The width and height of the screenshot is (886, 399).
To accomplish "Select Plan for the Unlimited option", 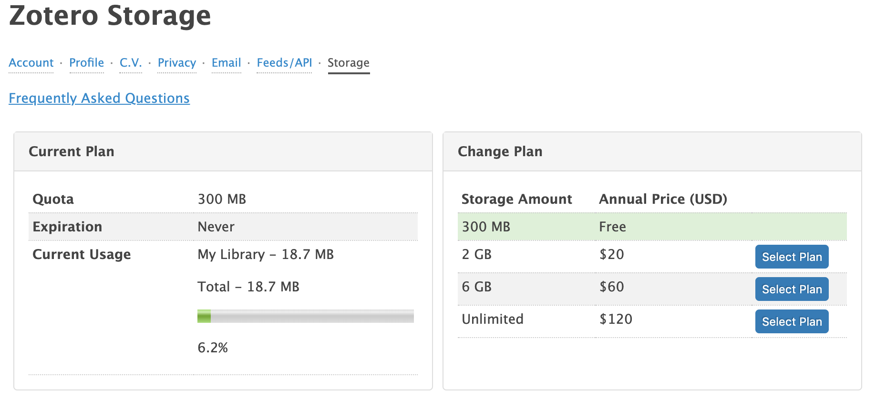I will tap(792, 321).
